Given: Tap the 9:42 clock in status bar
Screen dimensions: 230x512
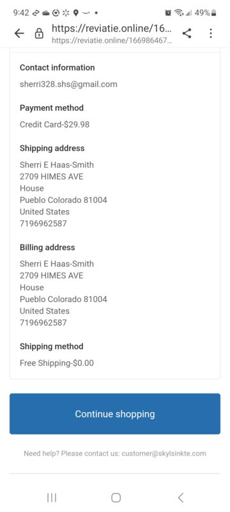Looking at the screenshot, I should tap(21, 13).
